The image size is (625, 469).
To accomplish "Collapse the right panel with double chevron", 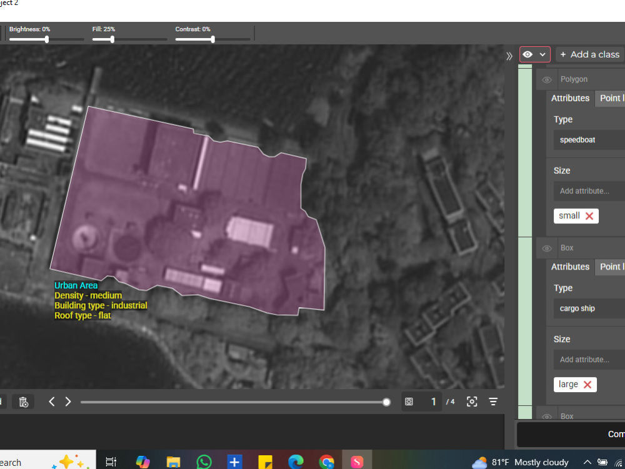I will coord(509,56).
